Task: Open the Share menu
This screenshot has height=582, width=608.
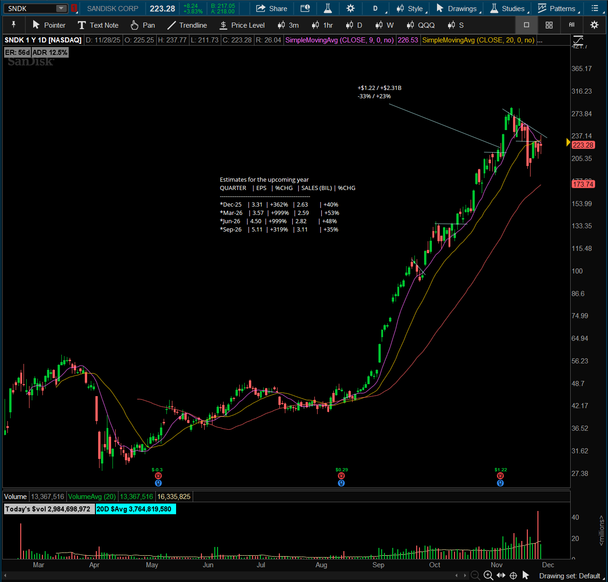Action: point(272,8)
